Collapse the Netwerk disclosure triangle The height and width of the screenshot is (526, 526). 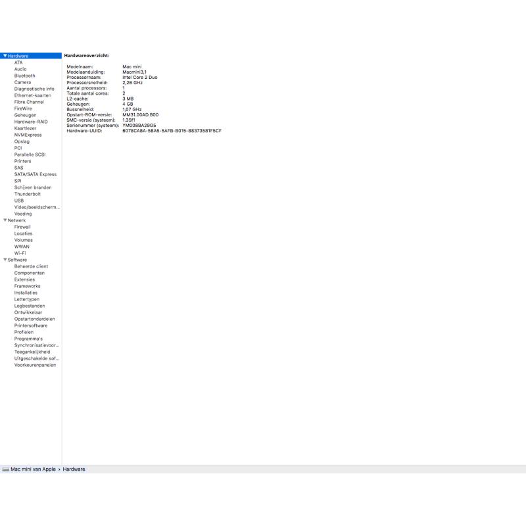[5, 220]
